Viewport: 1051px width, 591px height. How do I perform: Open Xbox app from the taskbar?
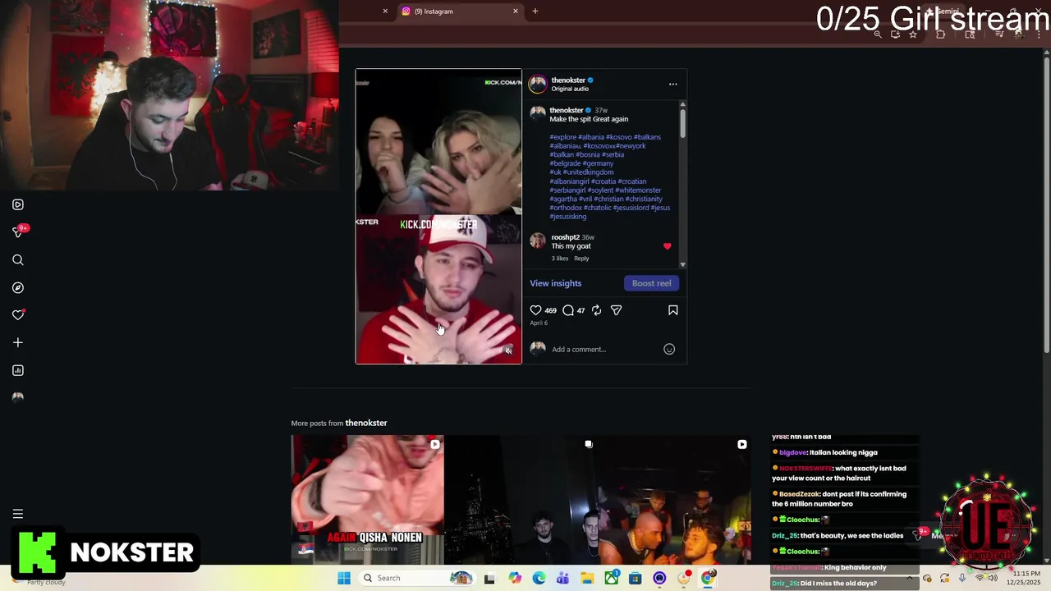tap(611, 578)
